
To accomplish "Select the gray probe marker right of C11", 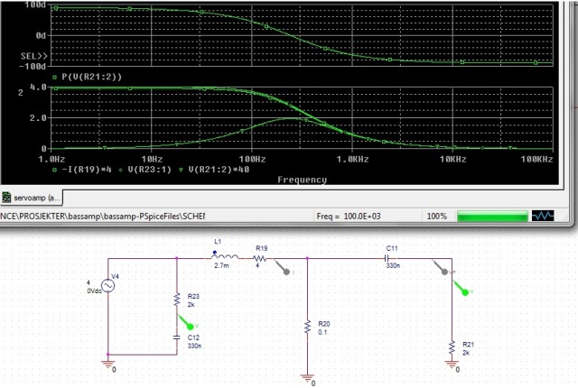I will pos(441,268).
